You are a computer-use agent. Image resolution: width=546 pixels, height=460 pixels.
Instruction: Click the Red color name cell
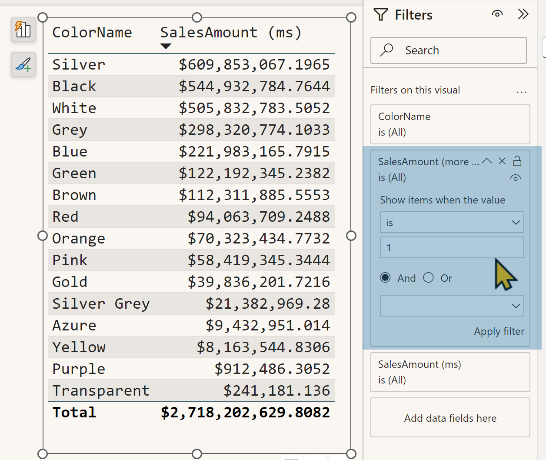(66, 217)
